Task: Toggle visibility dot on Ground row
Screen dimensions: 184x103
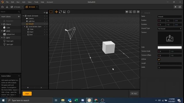Action: 45,24
